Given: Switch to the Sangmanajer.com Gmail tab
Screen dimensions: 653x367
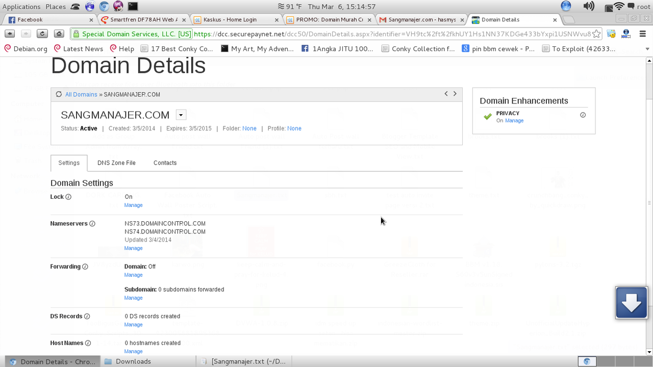Looking at the screenshot, I should [x=422, y=20].
